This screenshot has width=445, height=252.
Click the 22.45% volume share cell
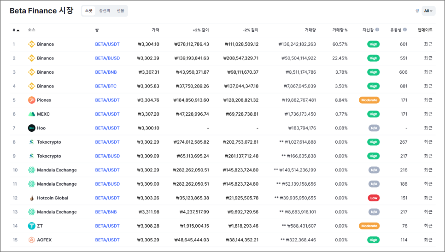coord(340,58)
